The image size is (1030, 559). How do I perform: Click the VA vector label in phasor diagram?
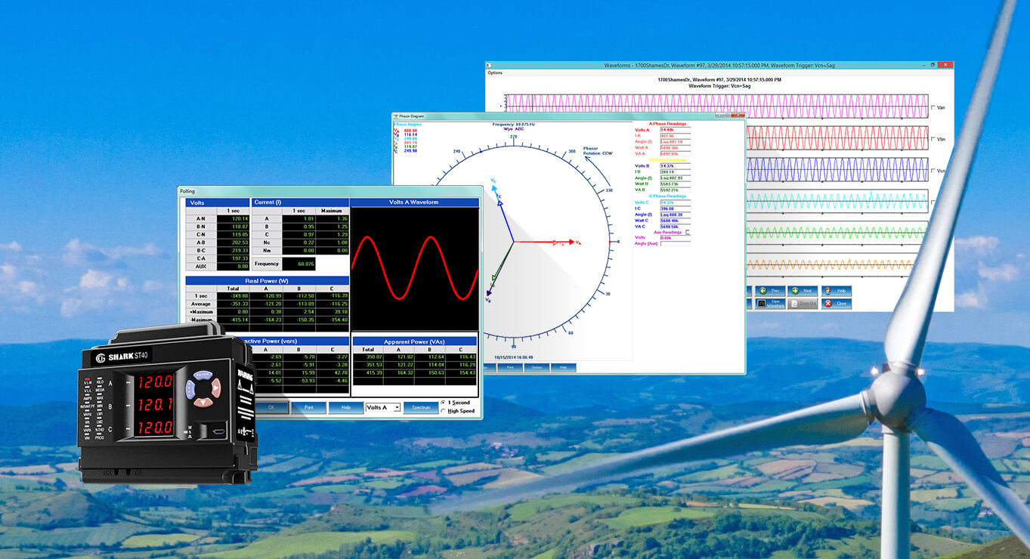tap(578, 242)
